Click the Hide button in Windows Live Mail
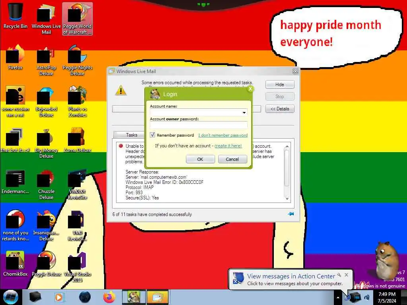The width and height of the screenshot is (407, 305). pyautogui.click(x=279, y=85)
